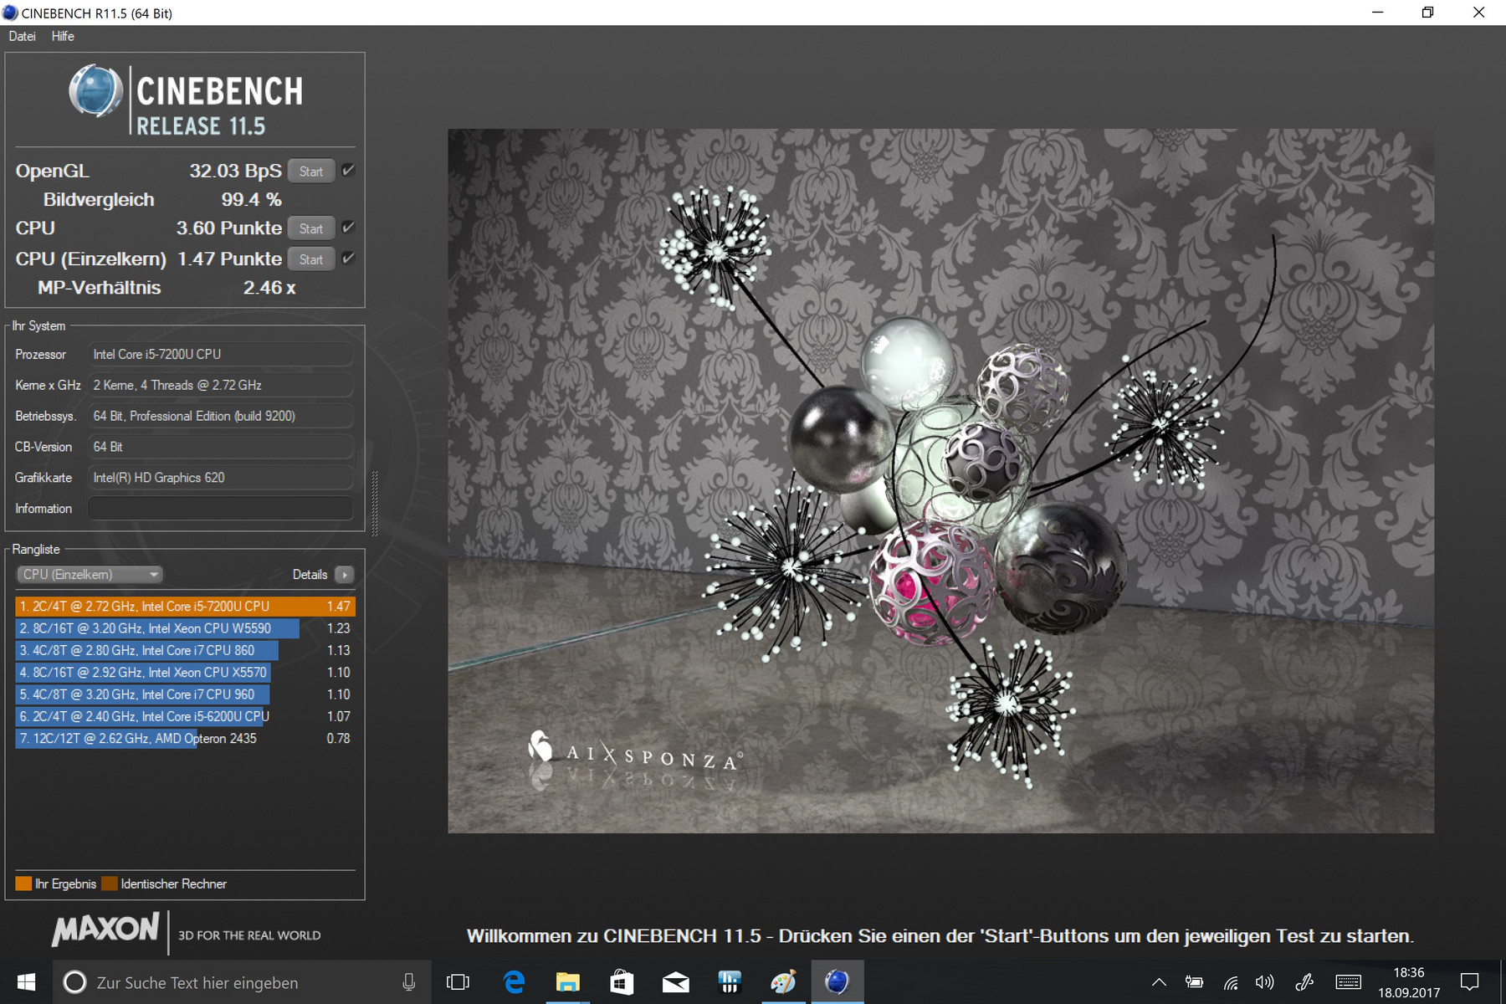Click the Betriebssys. field showing build 9200
The width and height of the screenshot is (1506, 1004).
[x=220, y=417]
